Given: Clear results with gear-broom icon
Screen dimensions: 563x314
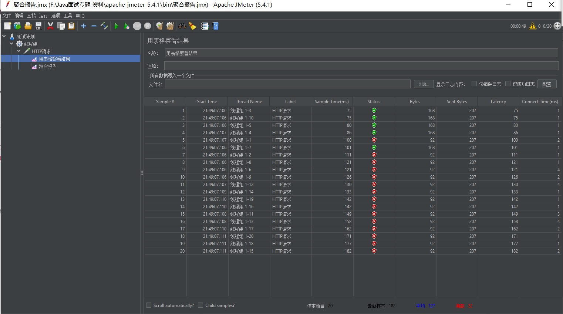Looking at the screenshot, I should pos(159,26).
